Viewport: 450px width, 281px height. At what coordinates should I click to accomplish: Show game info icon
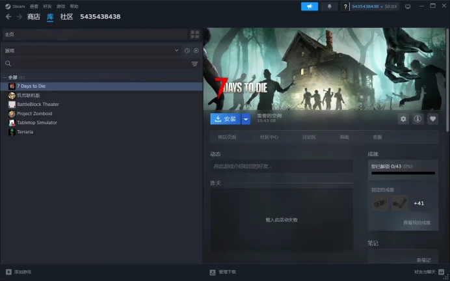(x=418, y=119)
